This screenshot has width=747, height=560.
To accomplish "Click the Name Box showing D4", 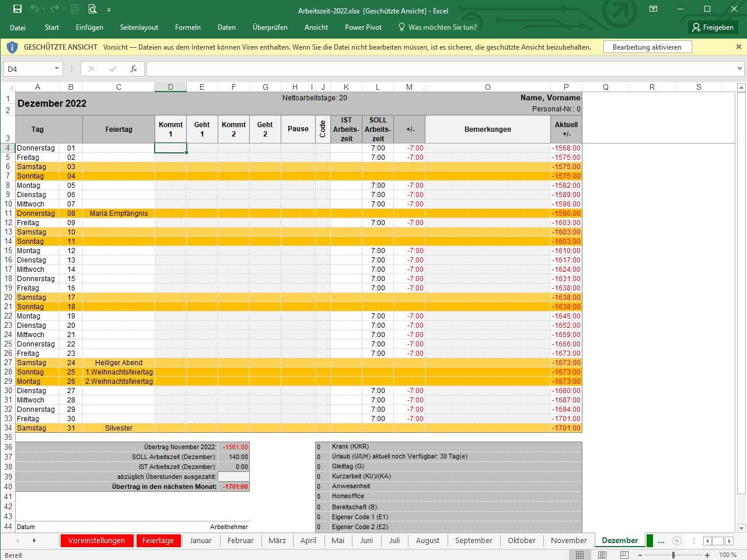I will coord(28,69).
